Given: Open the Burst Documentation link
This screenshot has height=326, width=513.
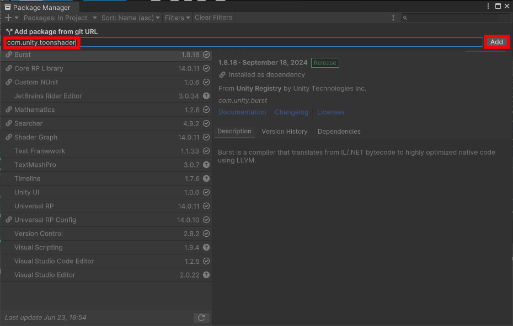Looking at the screenshot, I should pyautogui.click(x=242, y=112).
